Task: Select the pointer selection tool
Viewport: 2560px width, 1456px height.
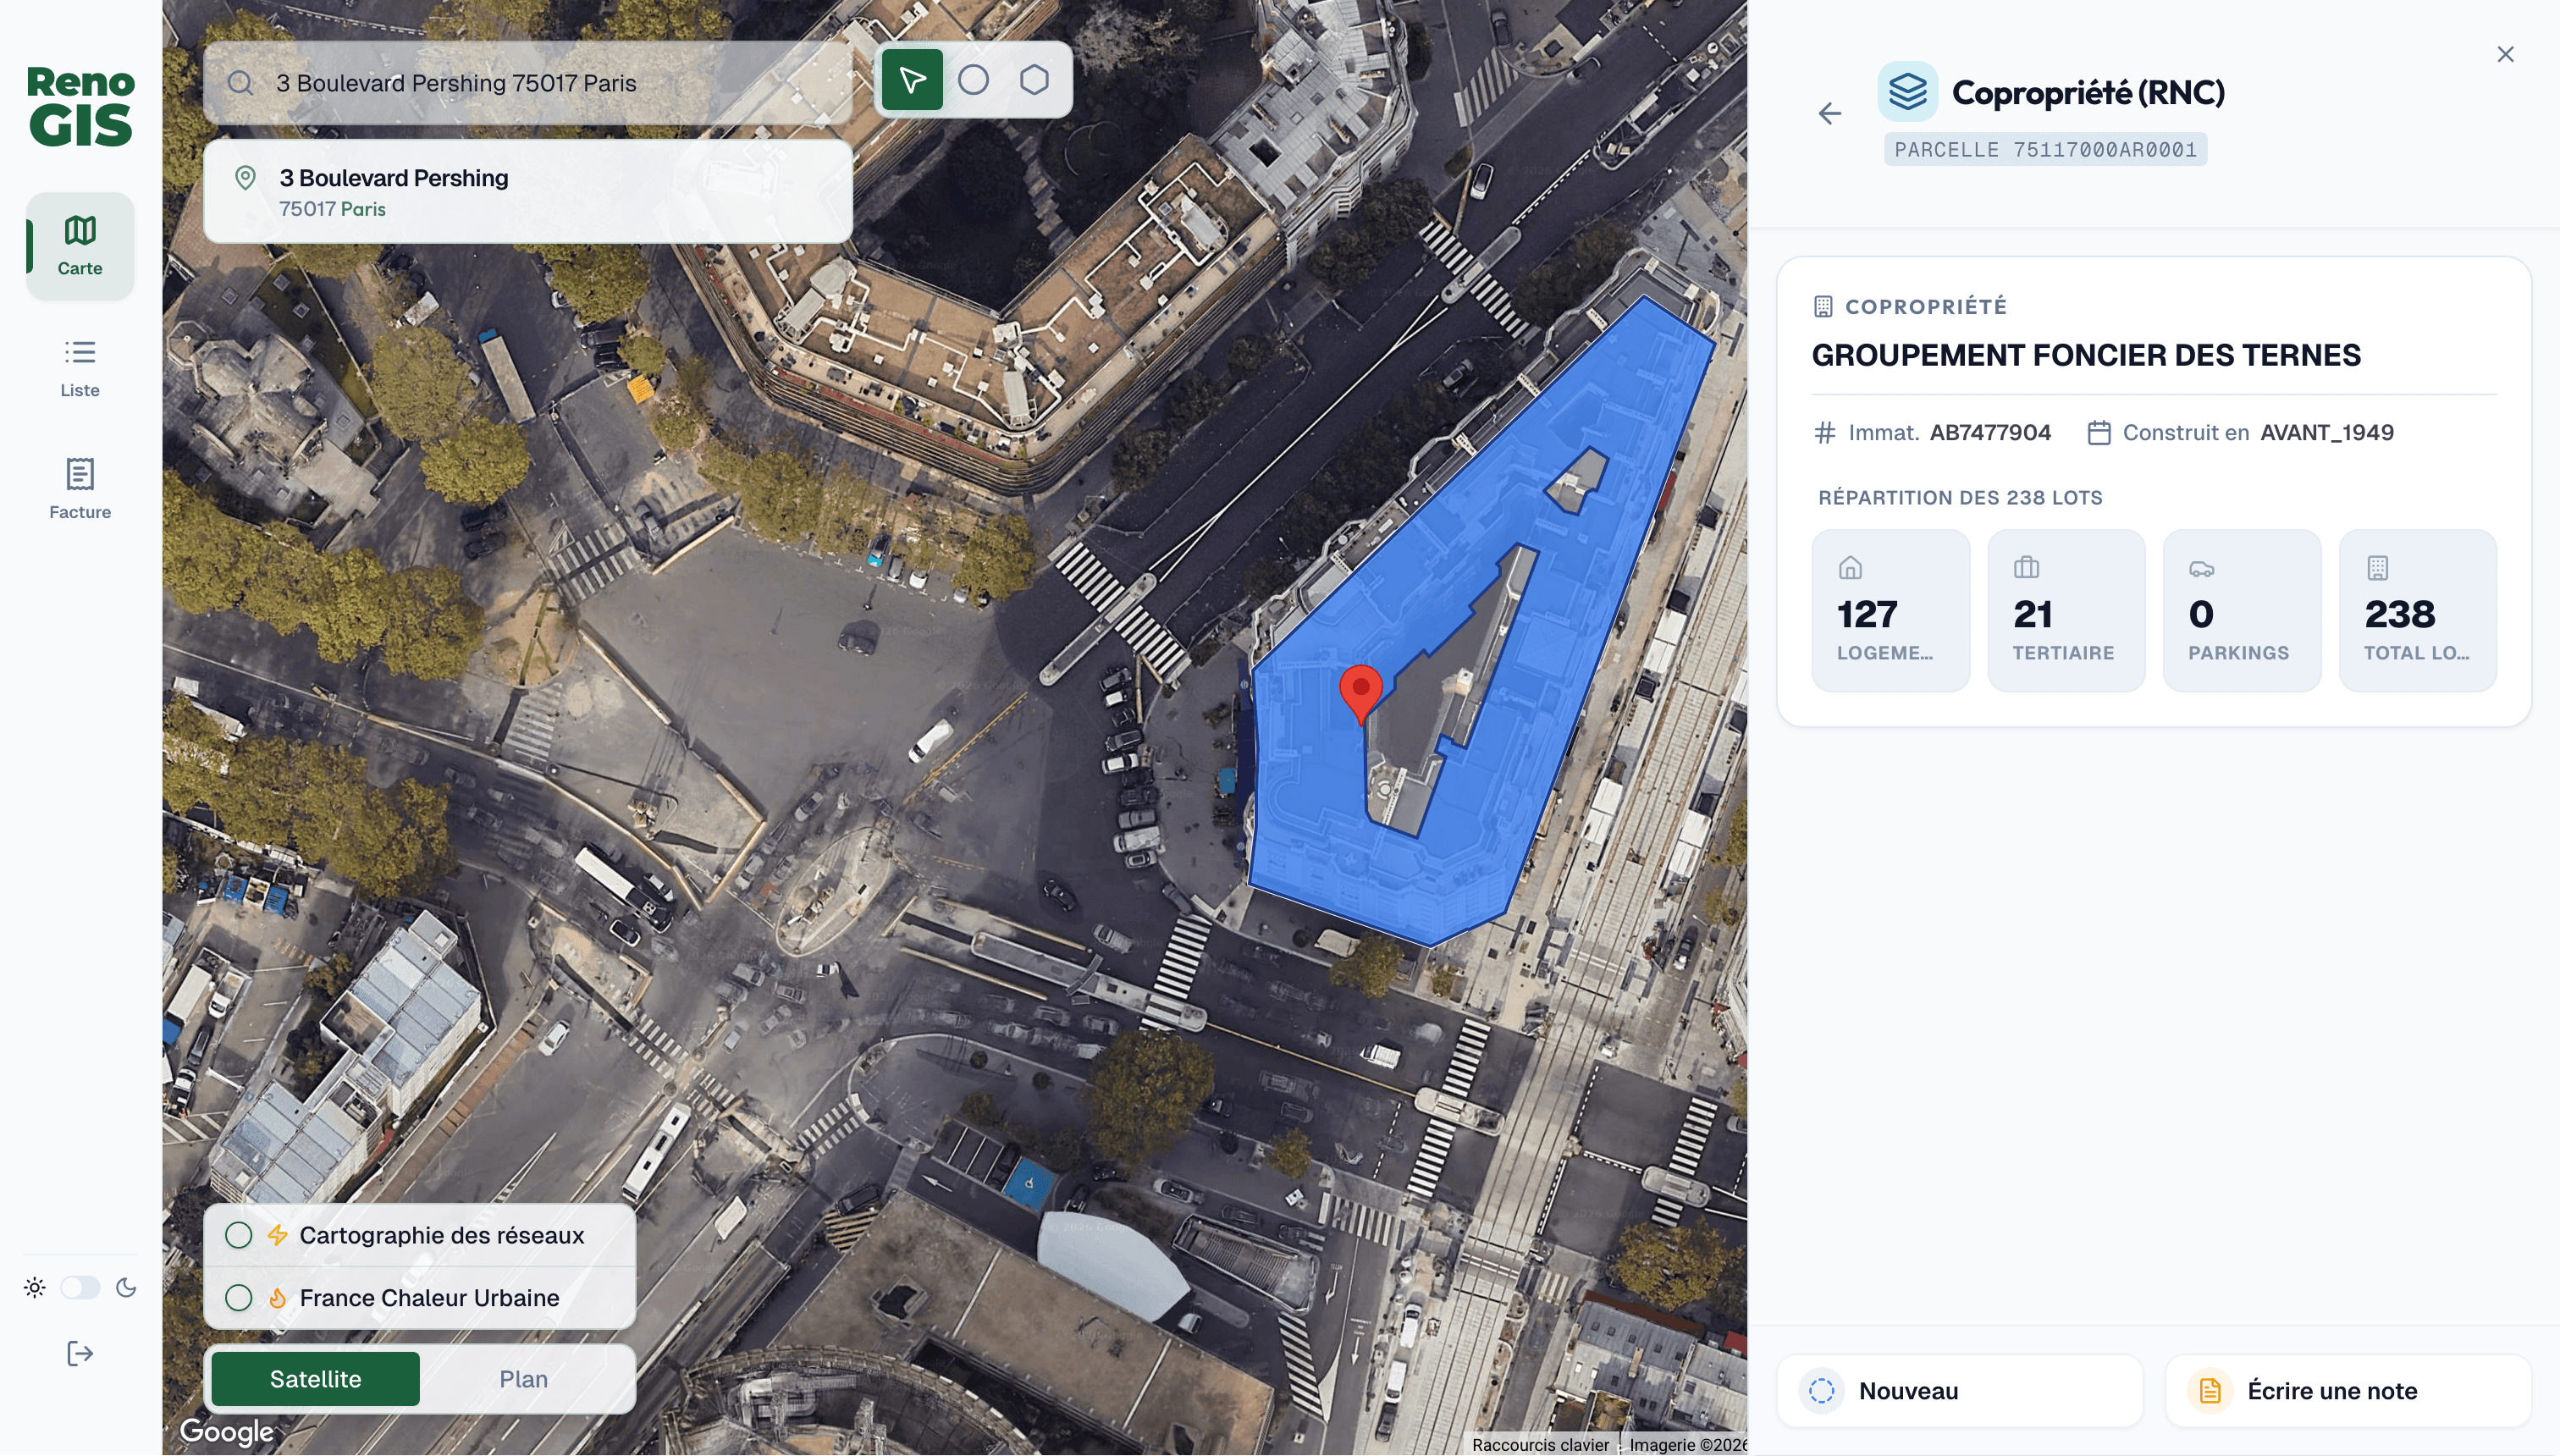Action: coord(912,79)
